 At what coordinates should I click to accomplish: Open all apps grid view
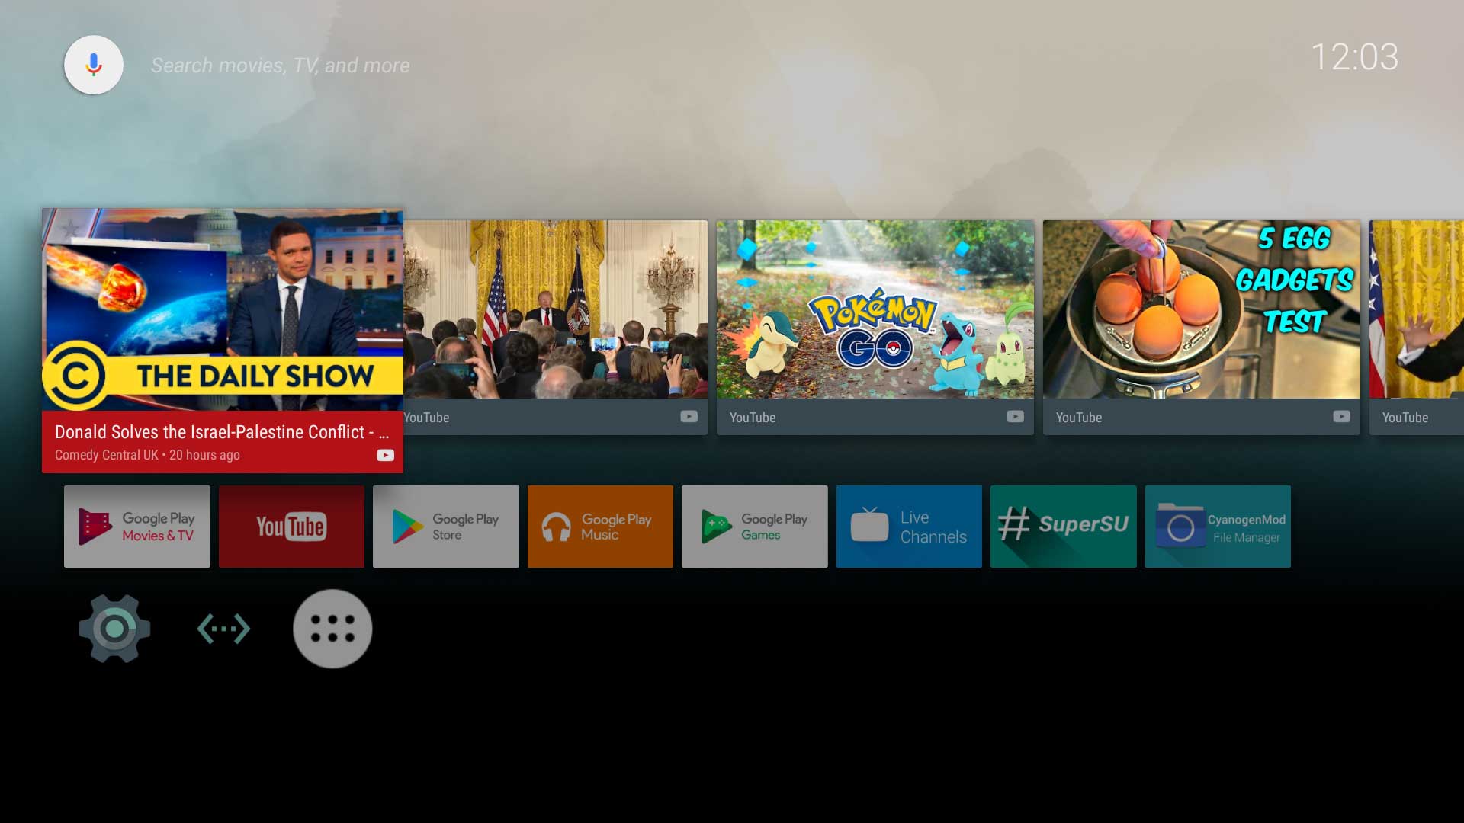tap(332, 627)
